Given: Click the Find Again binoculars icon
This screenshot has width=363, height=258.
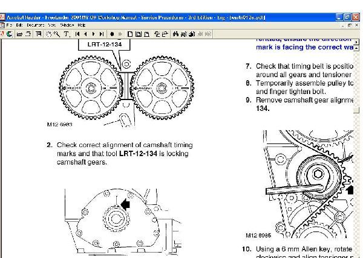Looking at the screenshot, I should click(183, 34).
